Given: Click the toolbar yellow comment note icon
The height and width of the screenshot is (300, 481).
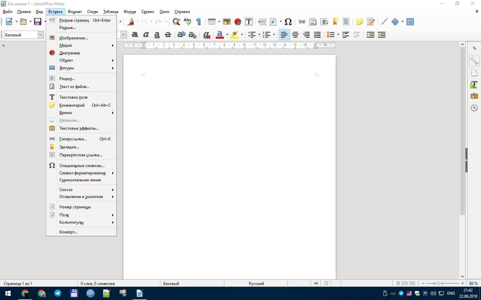Looking at the screenshot, I should pyautogui.click(x=360, y=22).
